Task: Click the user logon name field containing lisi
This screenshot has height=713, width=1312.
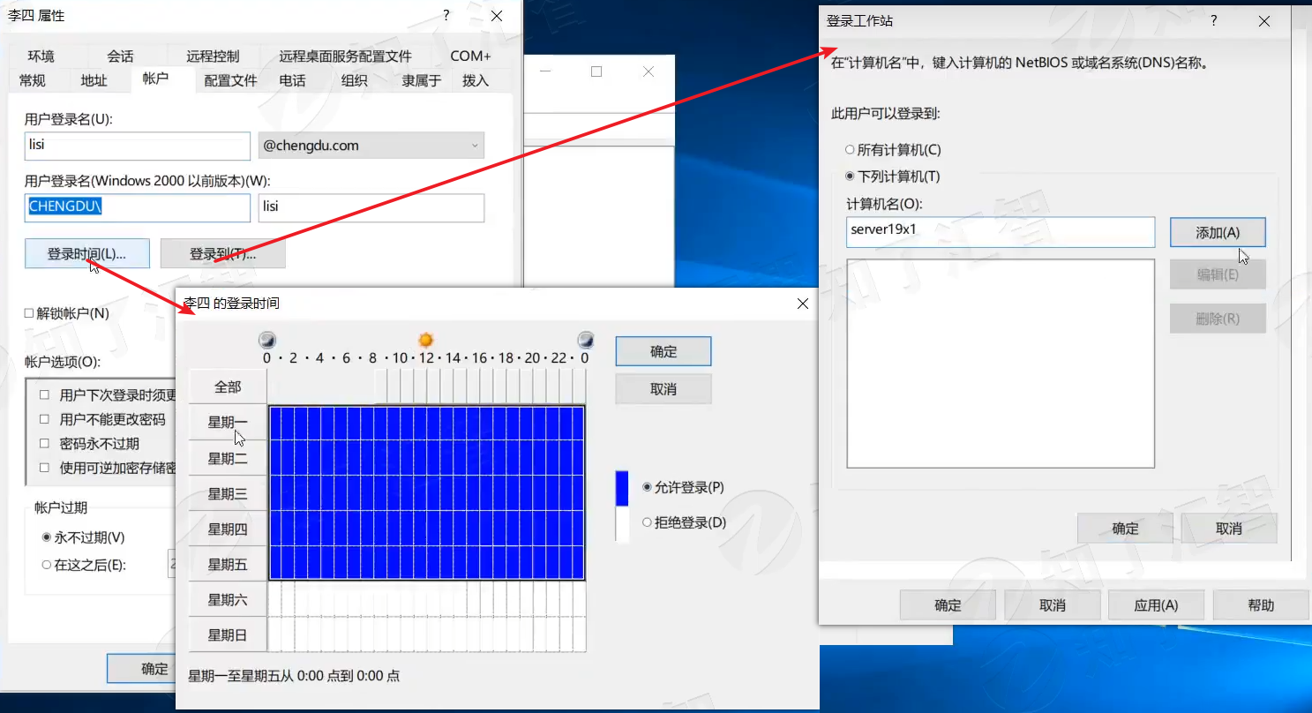Action: pyautogui.click(x=138, y=146)
